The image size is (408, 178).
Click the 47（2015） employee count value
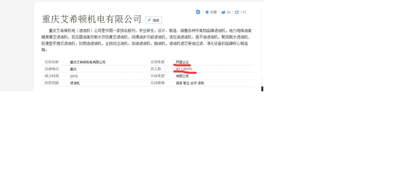(x=184, y=69)
